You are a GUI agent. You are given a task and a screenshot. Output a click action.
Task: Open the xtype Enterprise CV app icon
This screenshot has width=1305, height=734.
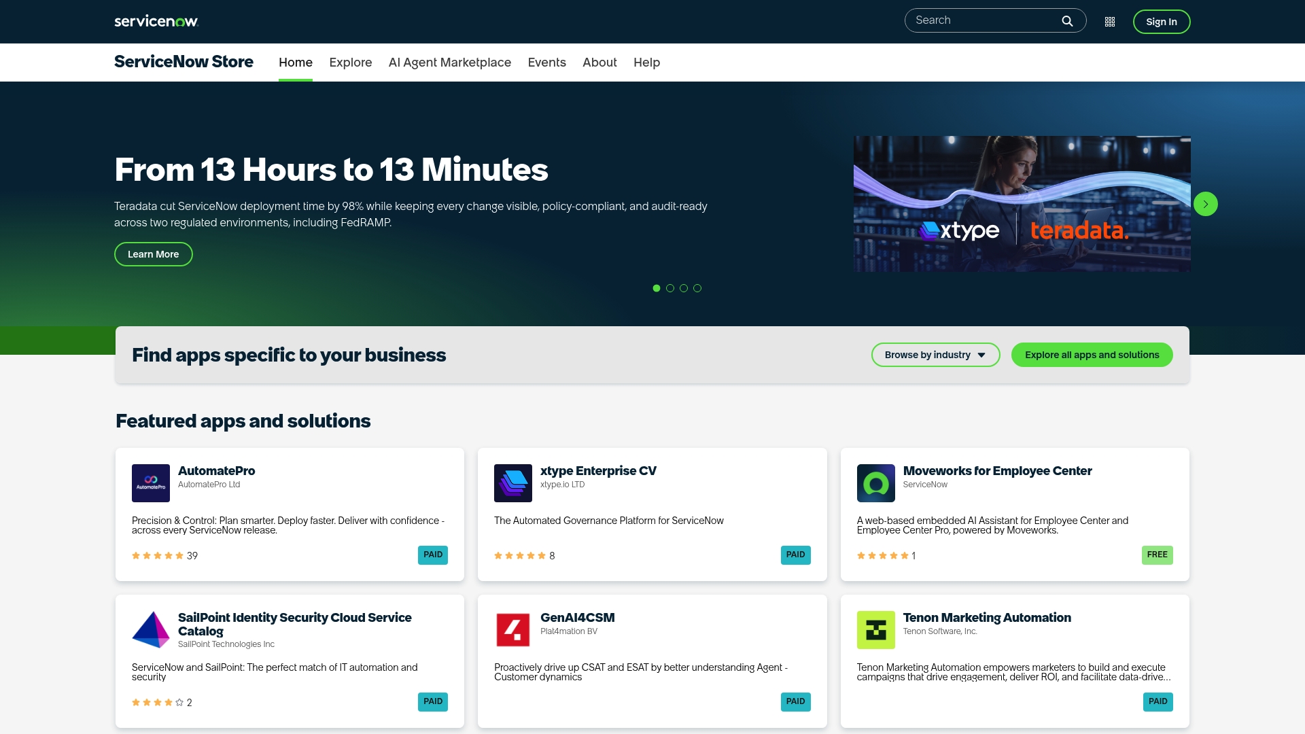tap(513, 483)
